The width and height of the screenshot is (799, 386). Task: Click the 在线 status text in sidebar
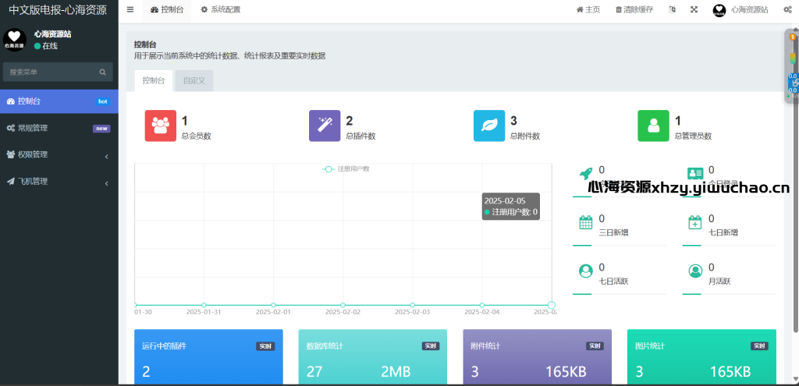(x=50, y=46)
